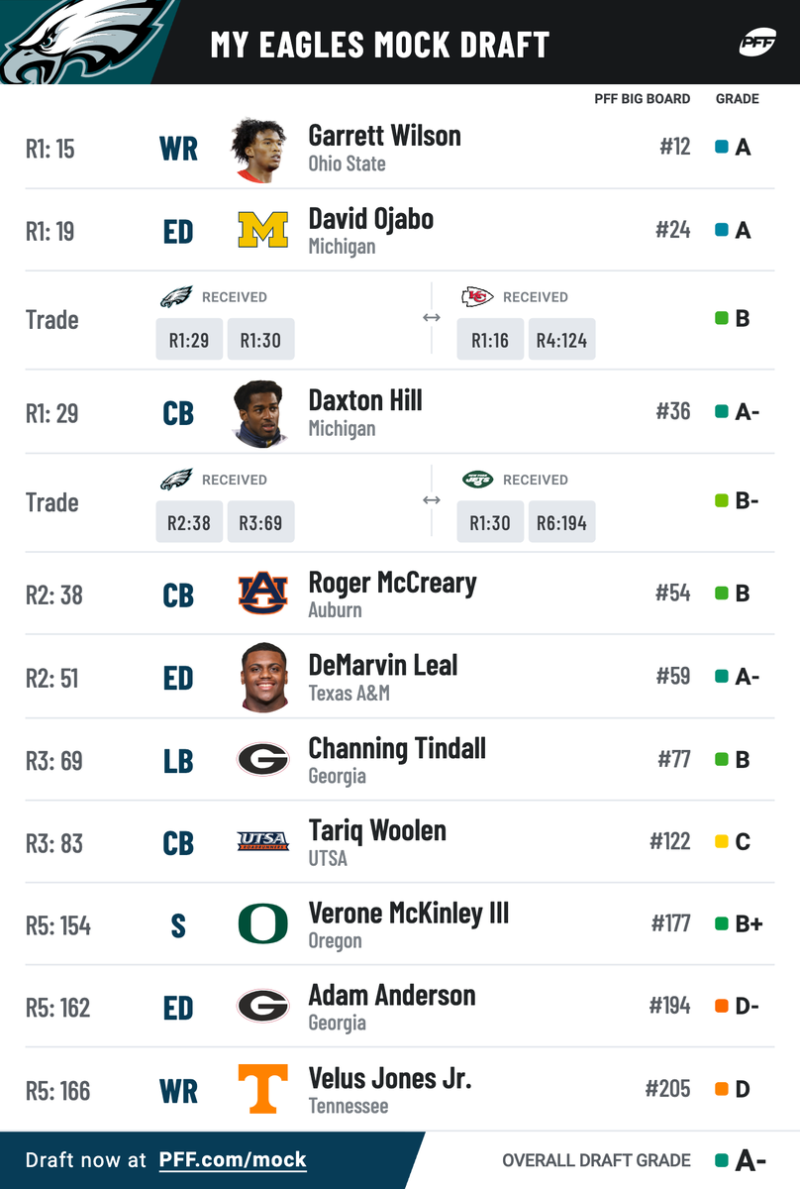Select the R4:124 pick chip
This screenshot has width=800, height=1189.
coord(561,340)
